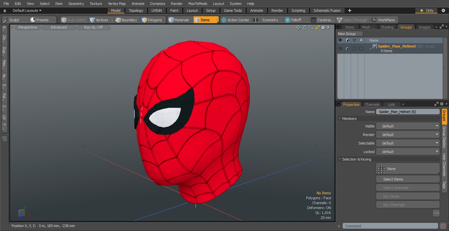Open the Render dropdown
Viewport: 449px width, 231px height.
410,135
